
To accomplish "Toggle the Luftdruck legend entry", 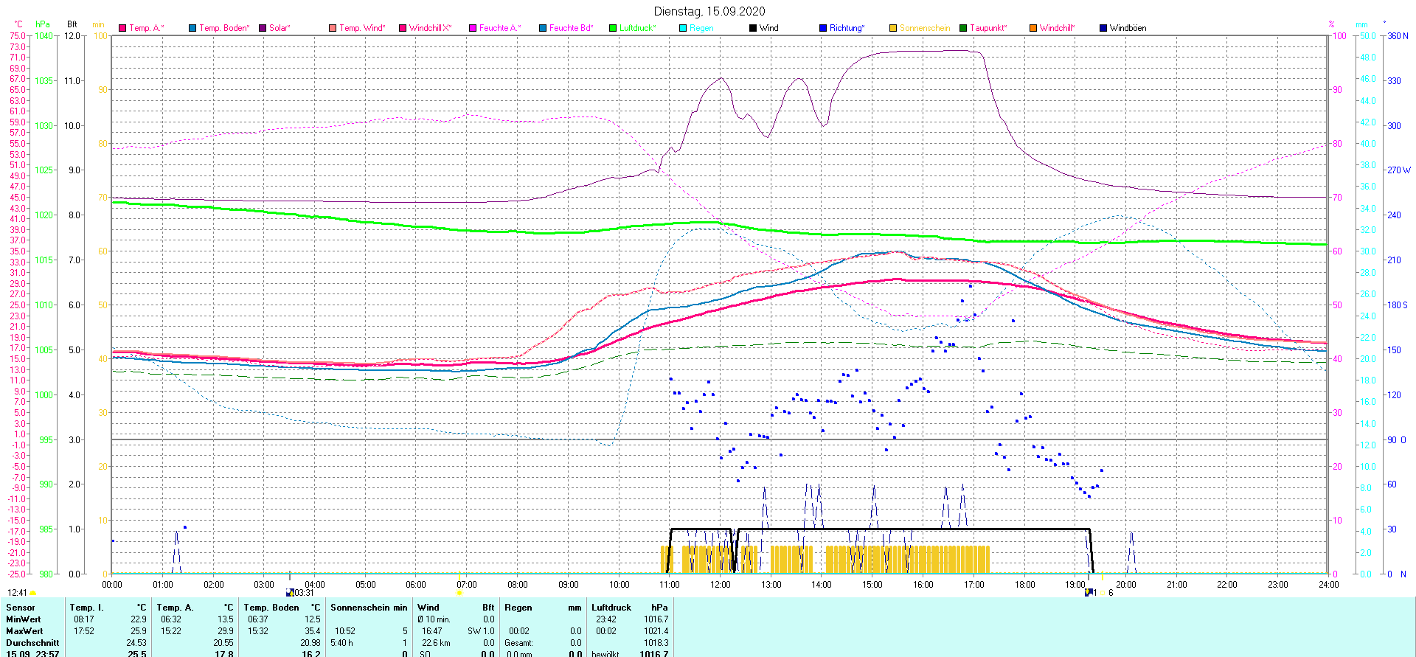I will coord(637,28).
